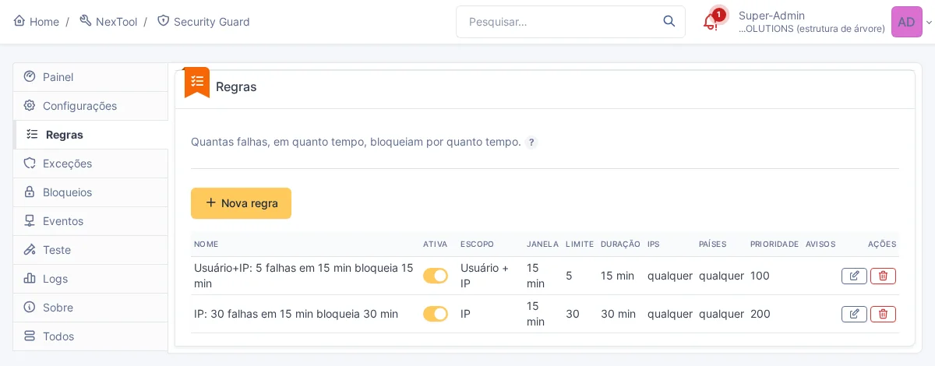The image size is (935, 366).
Task: Expand the user profile dropdown chevron
Action: [x=929, y=23]
